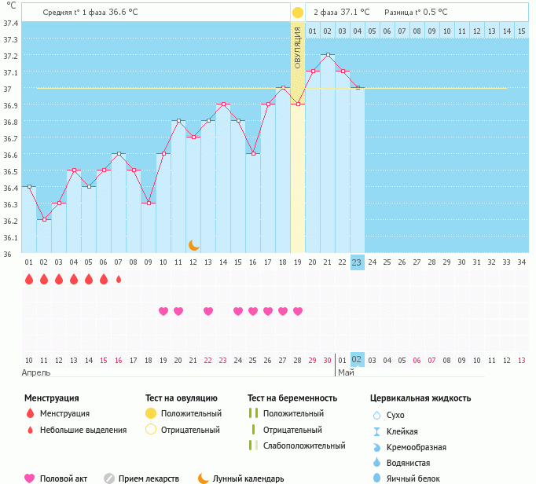Viewport: 536px width, 484px height.
Task: Select the Половой акт heart legend icon
Action: [x=30, y=478]
